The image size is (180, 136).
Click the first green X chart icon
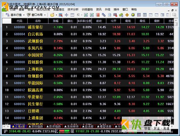[x=86, y=15]
